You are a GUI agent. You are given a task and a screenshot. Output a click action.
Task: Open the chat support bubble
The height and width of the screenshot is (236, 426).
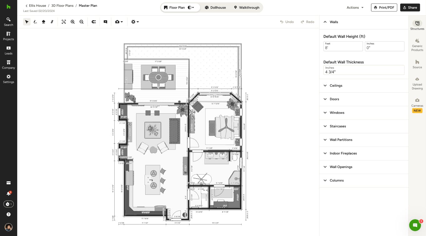tap(415, 225)
